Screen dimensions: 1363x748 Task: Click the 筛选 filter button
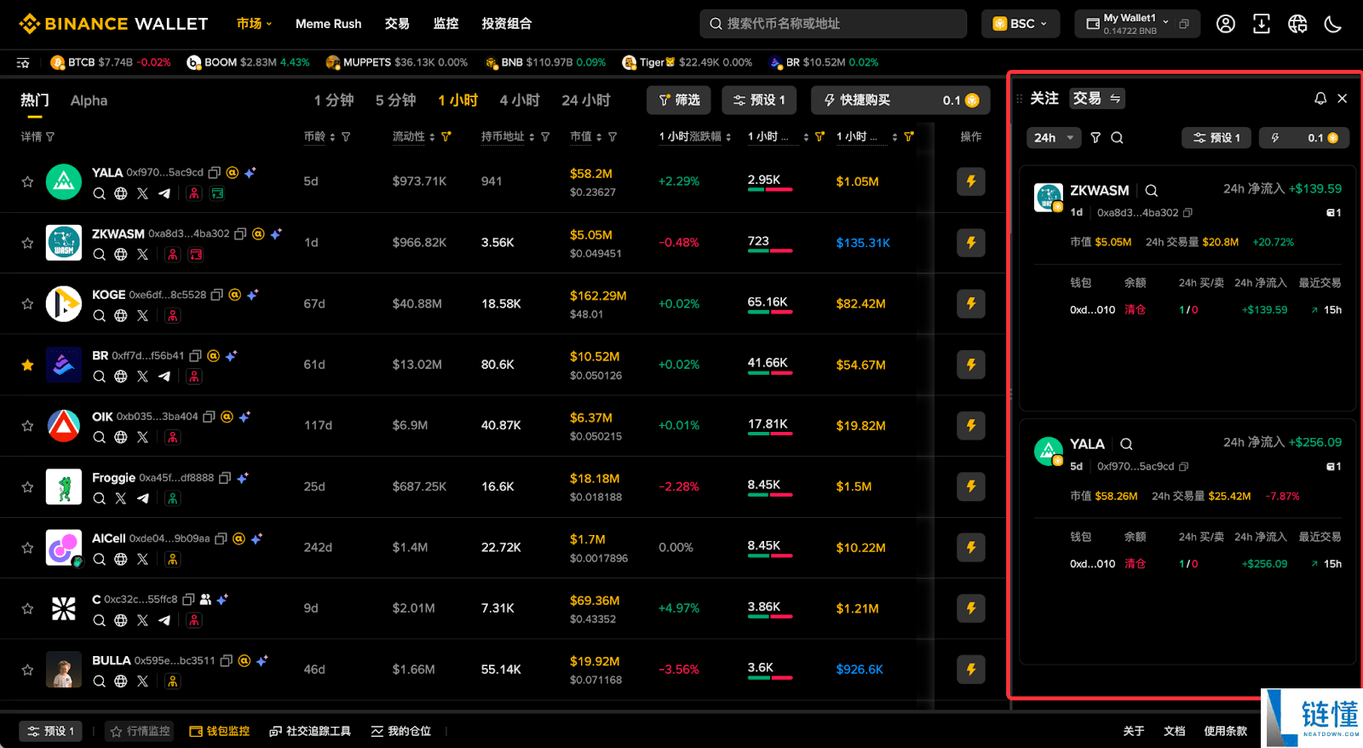point(679,101)
